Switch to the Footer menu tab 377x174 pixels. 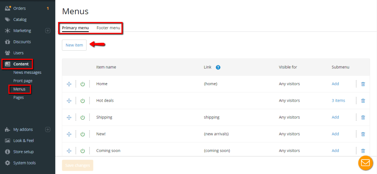pyautogui.click(x=108, y=28)
